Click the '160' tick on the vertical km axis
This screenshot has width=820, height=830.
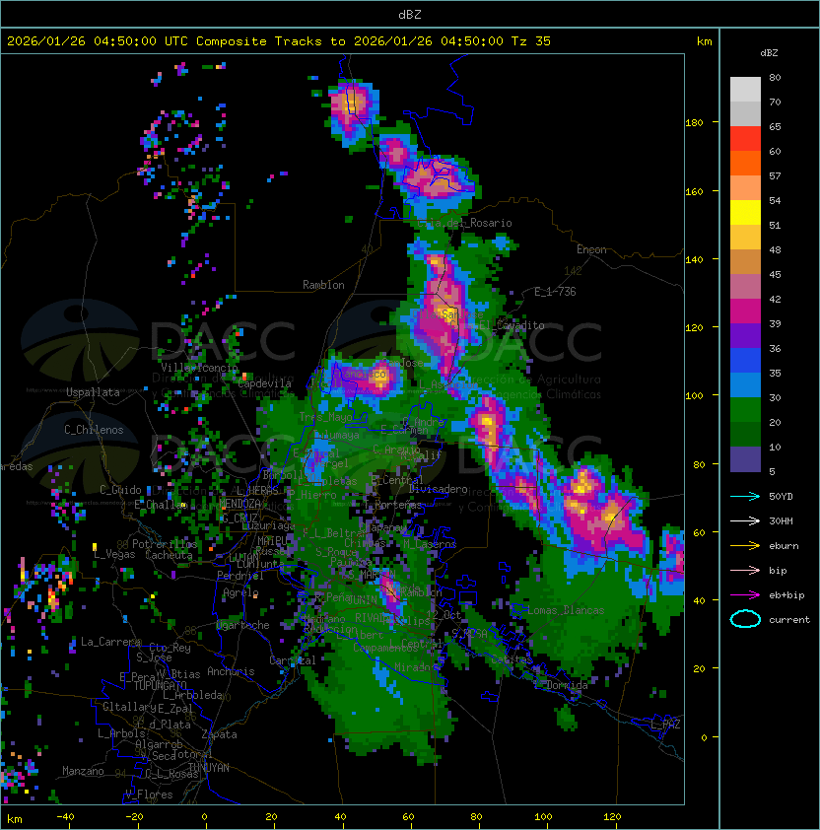point(694,191)
